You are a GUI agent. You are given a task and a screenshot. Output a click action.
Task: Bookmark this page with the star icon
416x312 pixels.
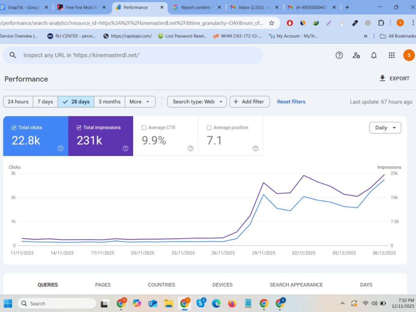272,23
